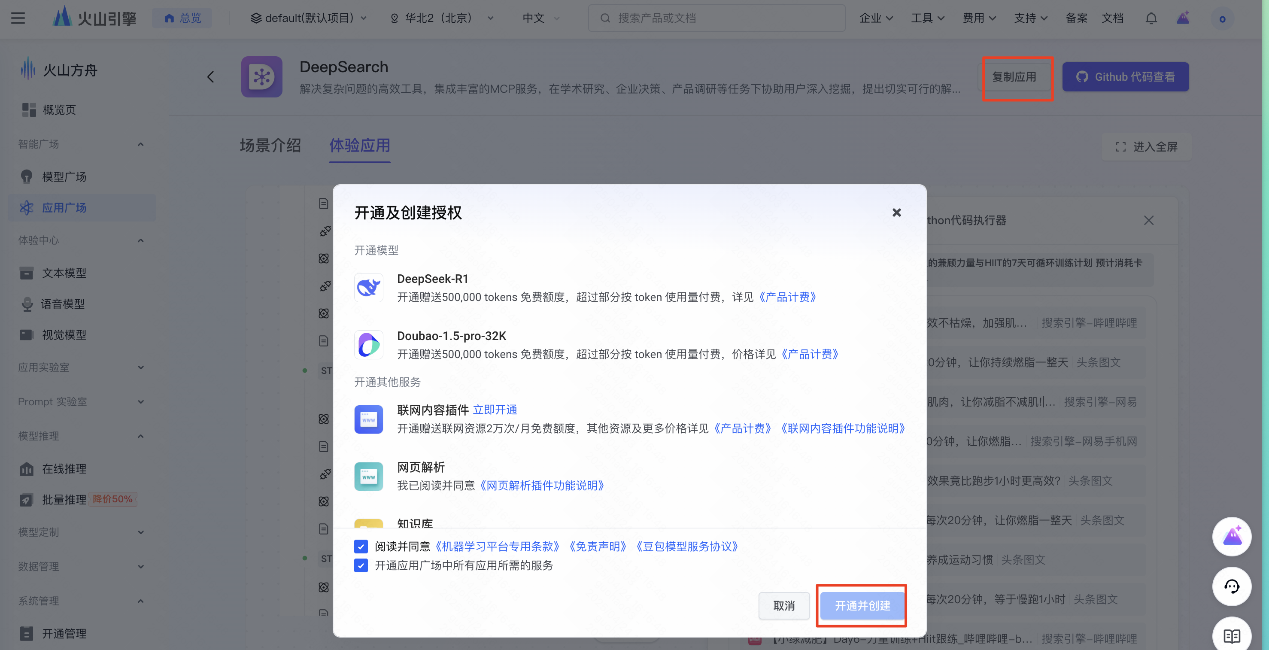
Task: Click the 火山方舟 product title
Action: click(x=70, y=70)
